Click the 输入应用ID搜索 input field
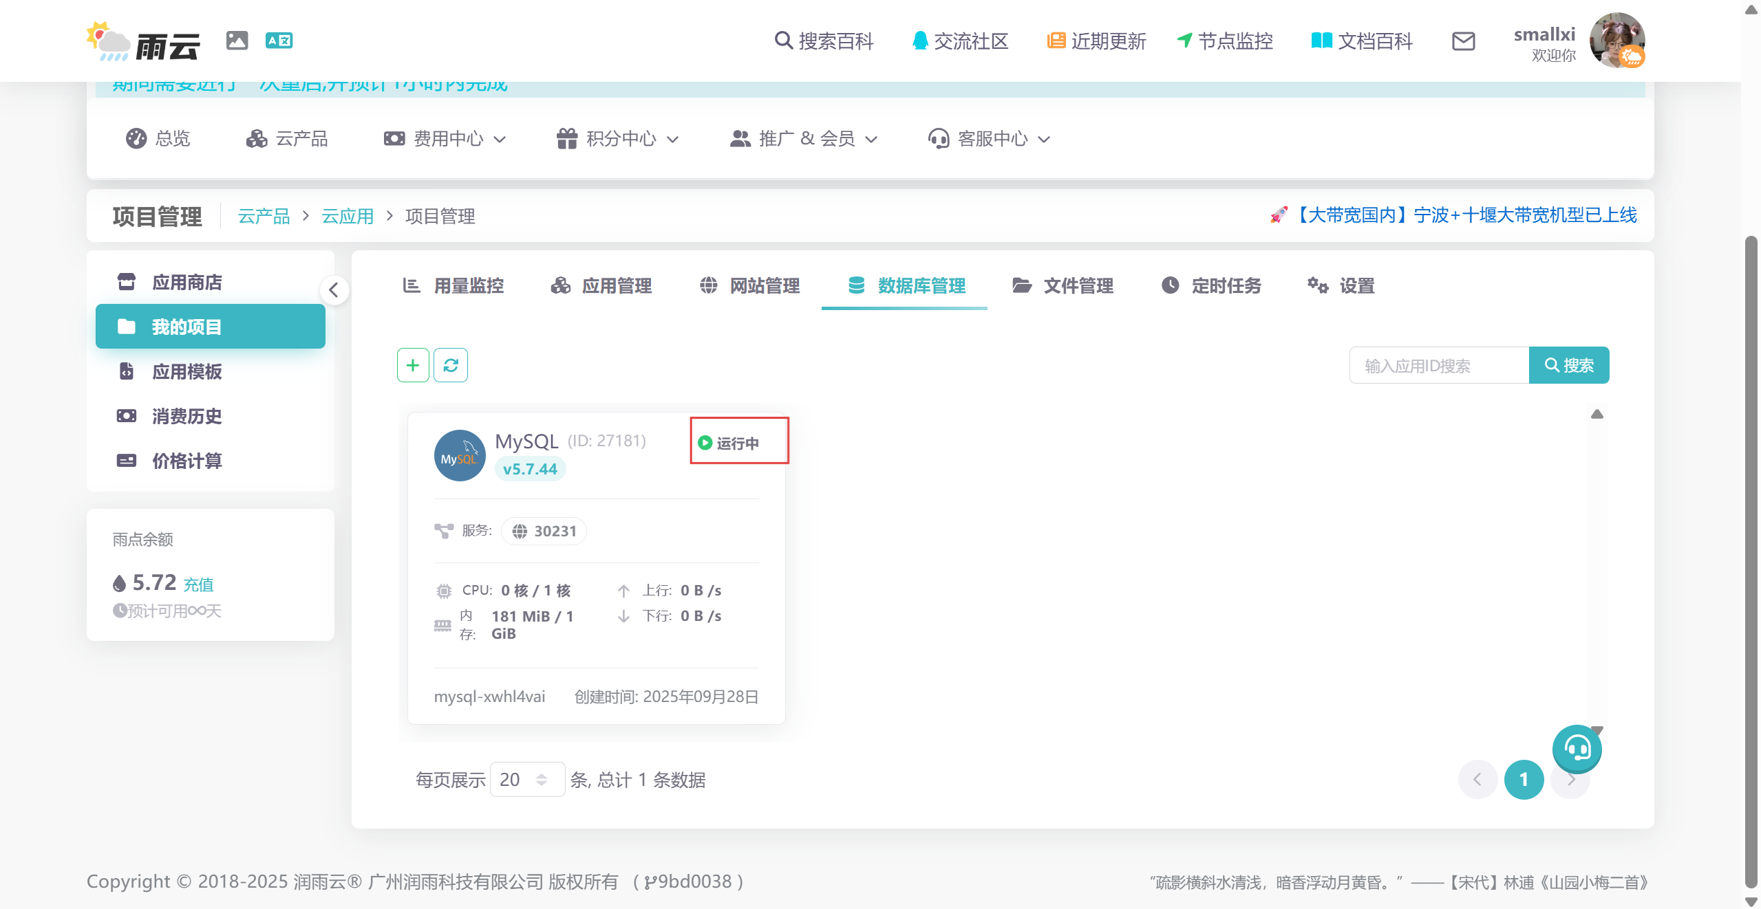1761x909 pixels. click(1438, 365)
